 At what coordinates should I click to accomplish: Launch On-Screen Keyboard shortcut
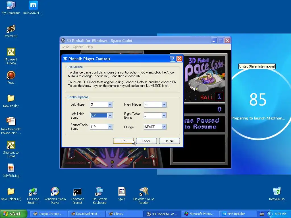(99, 196)
